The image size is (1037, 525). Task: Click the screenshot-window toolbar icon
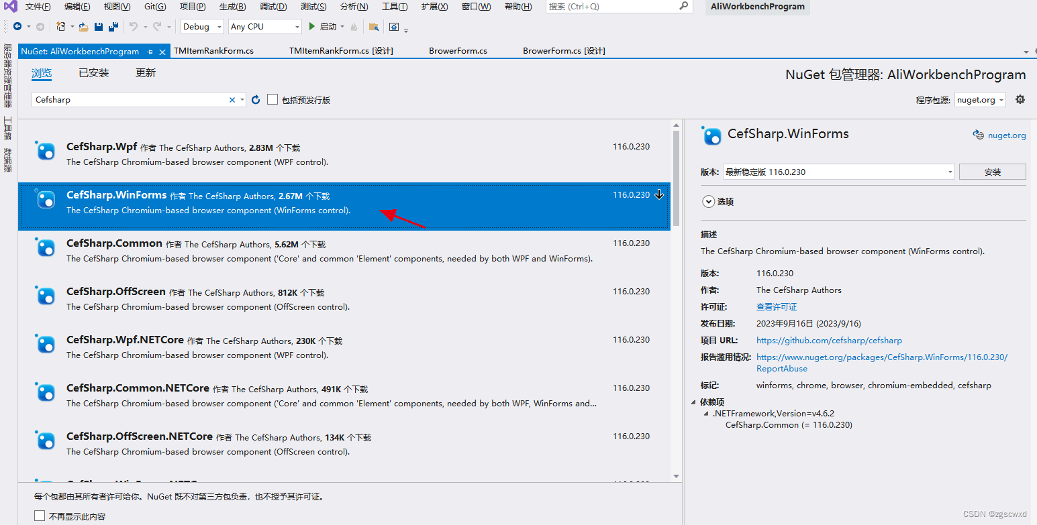[394, 27]
